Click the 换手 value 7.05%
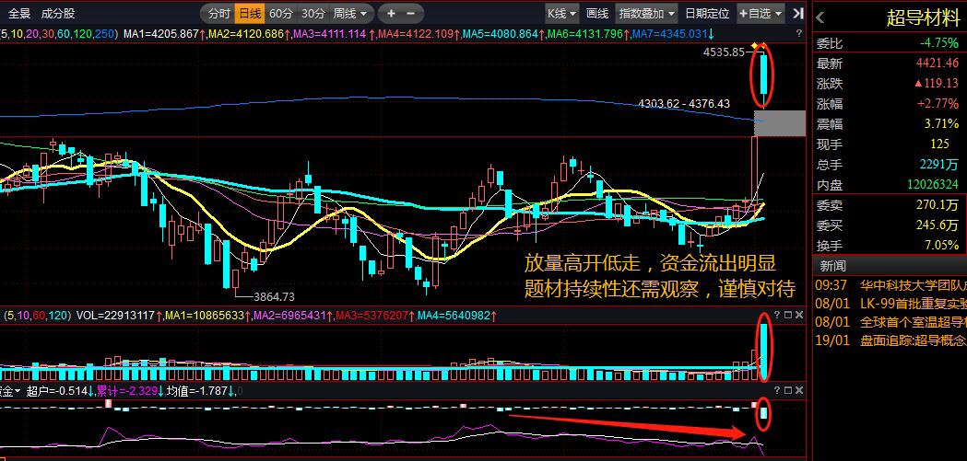The height and width of the screenshot is (461, 967). (942, 245)
